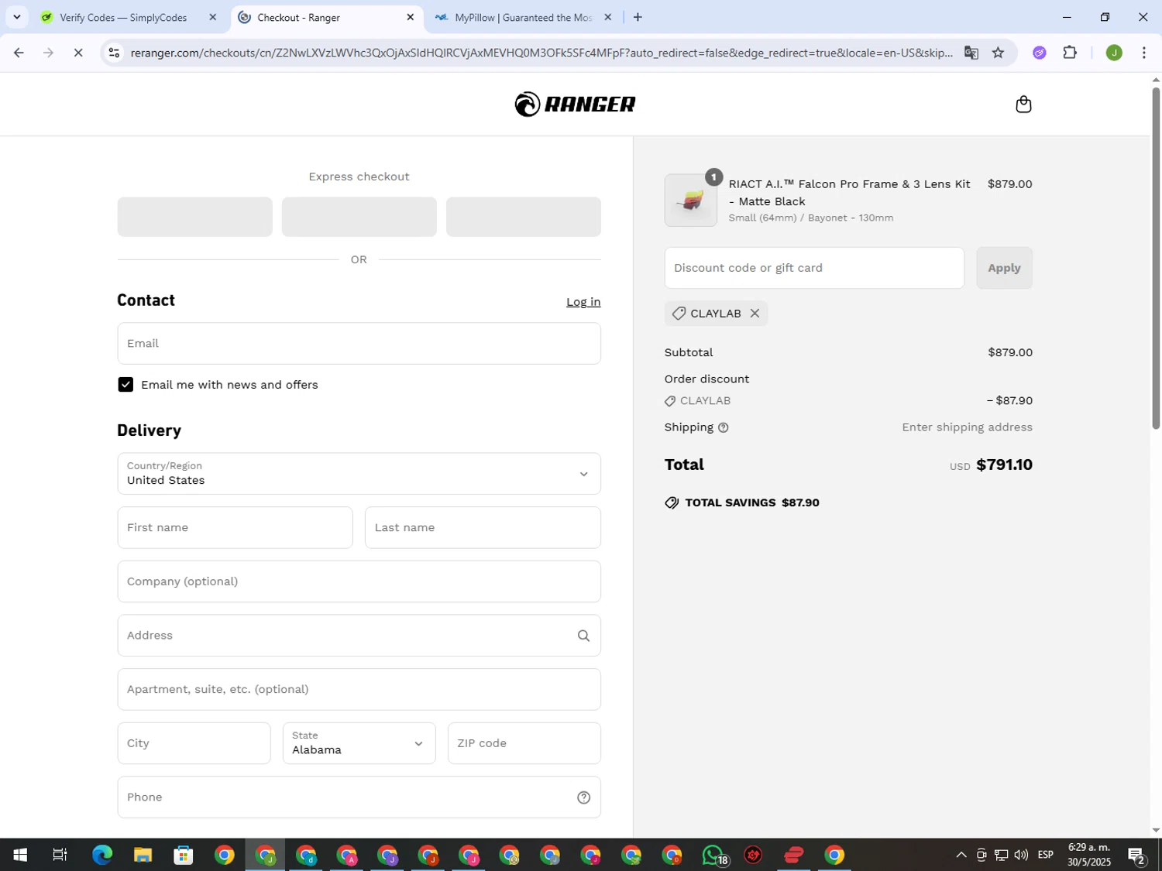Click the City input field
Viewport: 1162px width, 871px height.
pos(194,743)
